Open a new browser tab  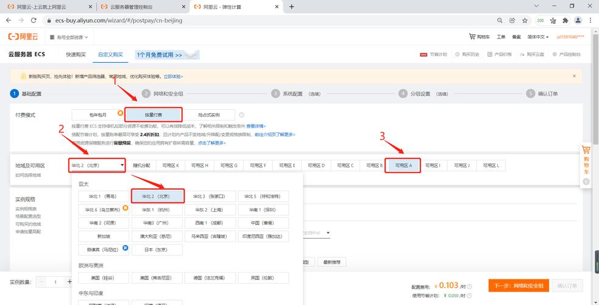click(291, 7)
